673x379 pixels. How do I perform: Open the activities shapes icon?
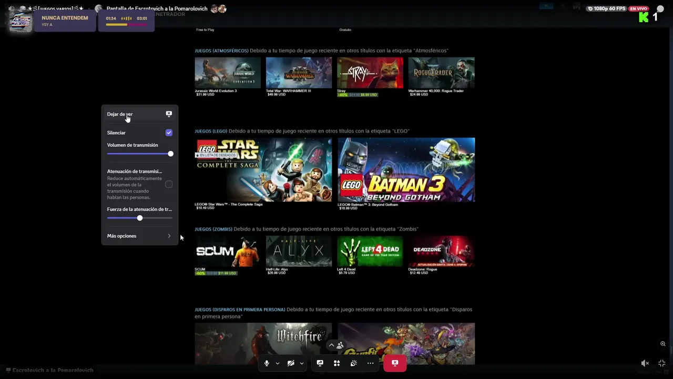point(336,363)
